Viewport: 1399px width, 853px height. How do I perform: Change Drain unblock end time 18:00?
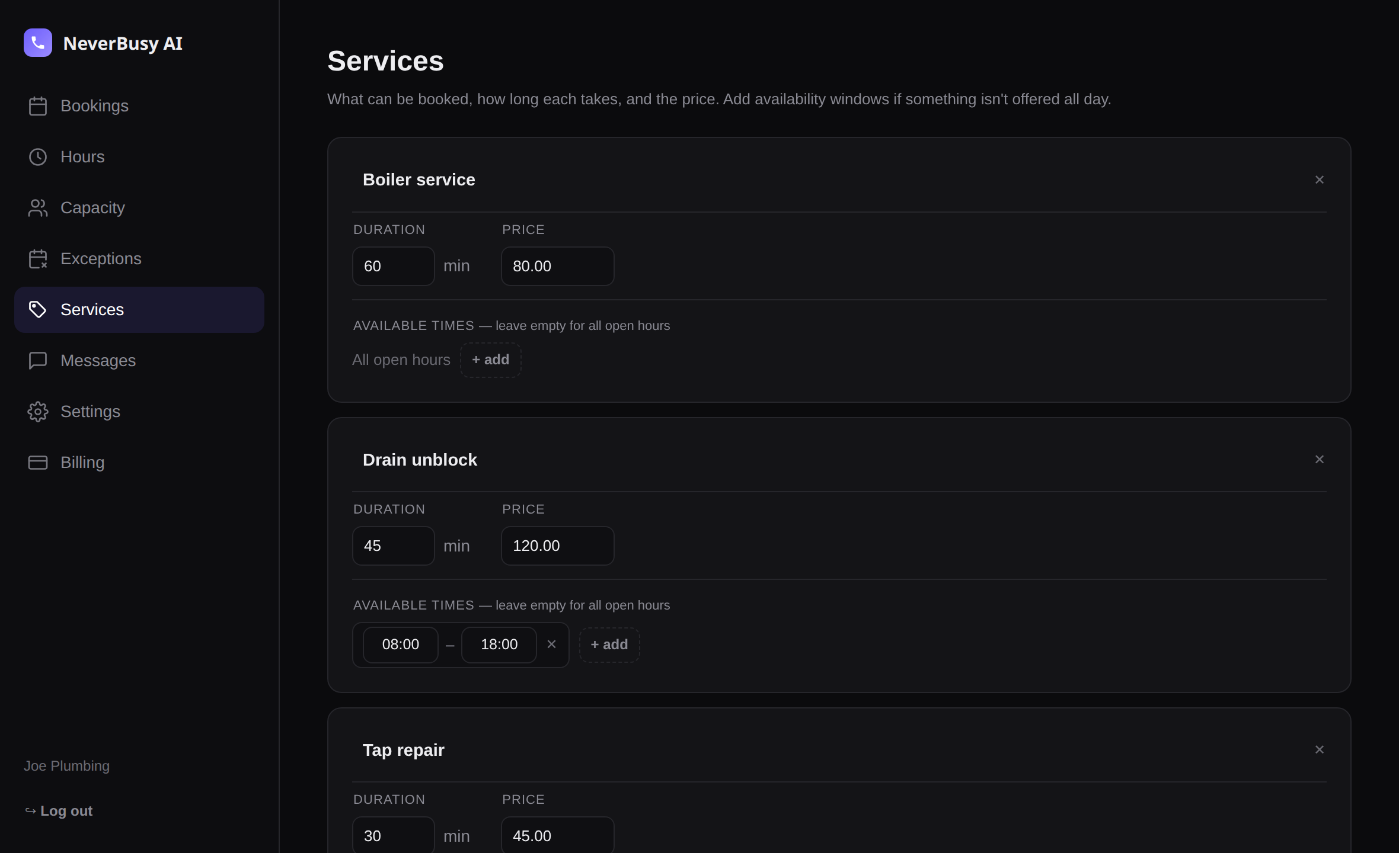499,644
